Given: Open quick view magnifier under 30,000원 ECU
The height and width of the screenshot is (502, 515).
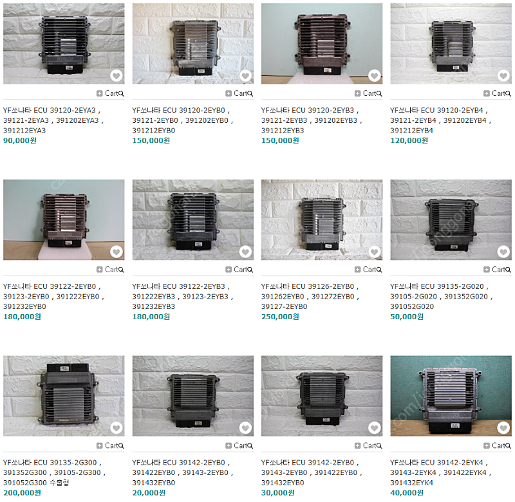Looking at the screenshot, I should click(379, 446).
